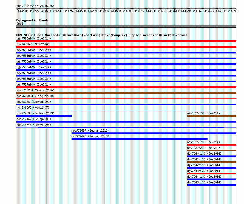Image resolution: width=244 pixels, height=204 pixels.
Task: Click the nssv620024 (Teague2010) label
Action: pyautogui.click(x=35, y=96)
